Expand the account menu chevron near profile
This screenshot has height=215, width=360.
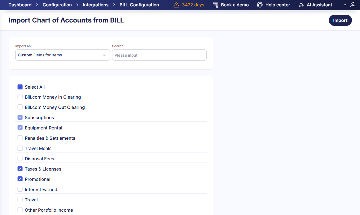345,5
